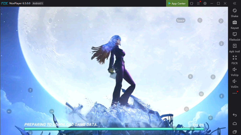The height and width of the screenshot is (135, 241).
Task: Click the key overlay labeled 2
Action: click(221, 21)
